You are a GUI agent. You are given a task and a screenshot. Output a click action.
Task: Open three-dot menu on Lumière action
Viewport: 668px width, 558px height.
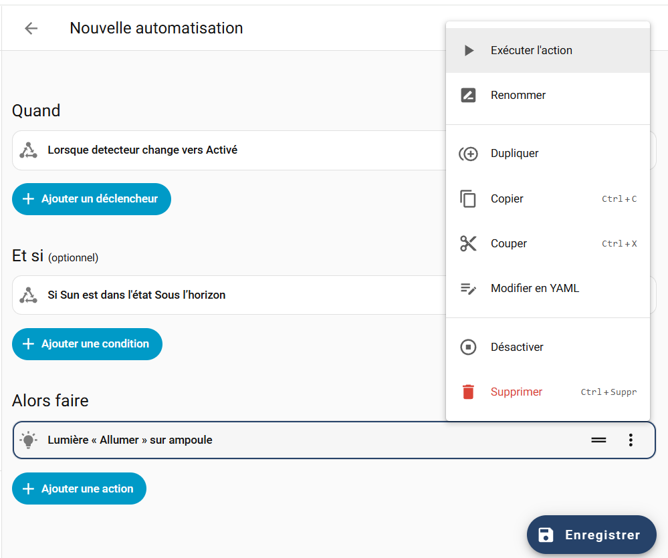(631, 440)
